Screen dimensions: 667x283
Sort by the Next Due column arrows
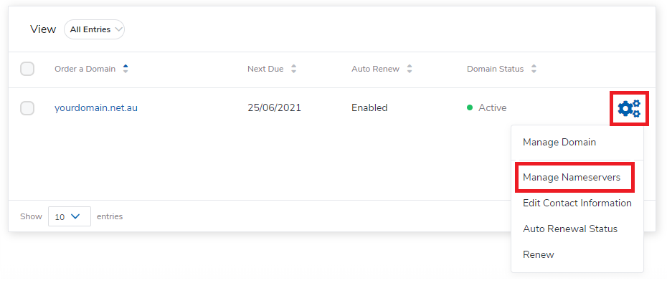[293, 69]
